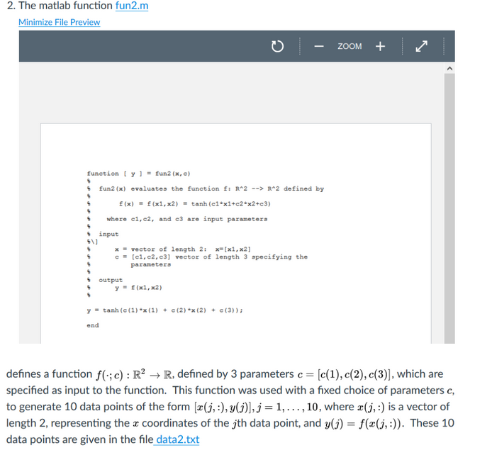Click the "end" line in the code
The width and height of the screenshot is (492, 450).
[x=93, y=325]
